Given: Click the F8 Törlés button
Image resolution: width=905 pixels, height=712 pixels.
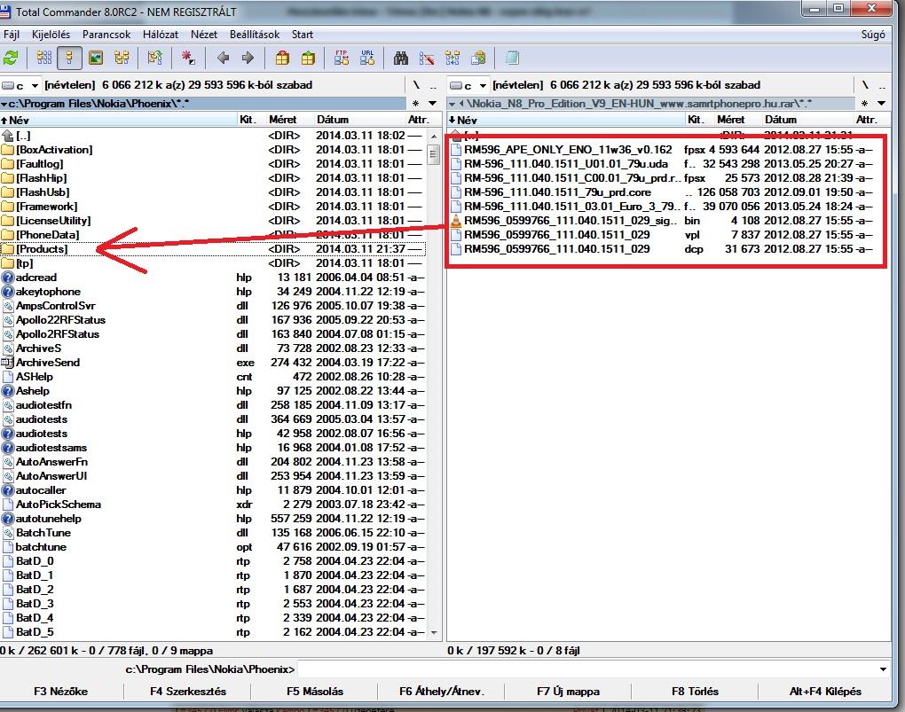Looking at the screenshot, I should pos(695,692).
